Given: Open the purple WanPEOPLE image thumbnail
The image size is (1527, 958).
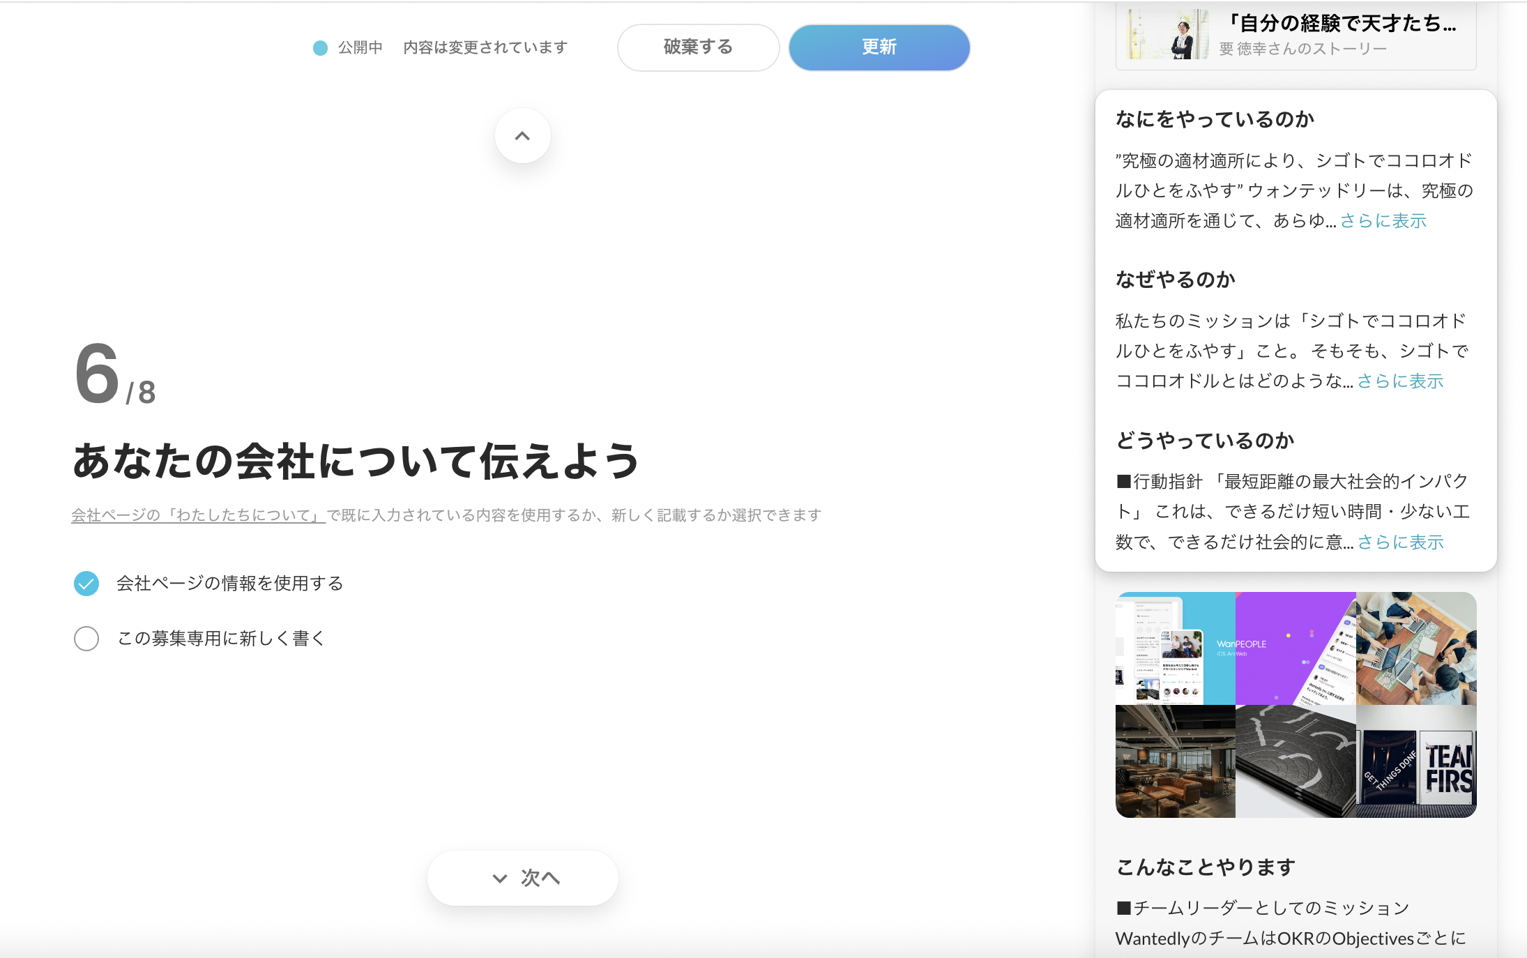Looking at the screenshot, I should point(1294,648).
